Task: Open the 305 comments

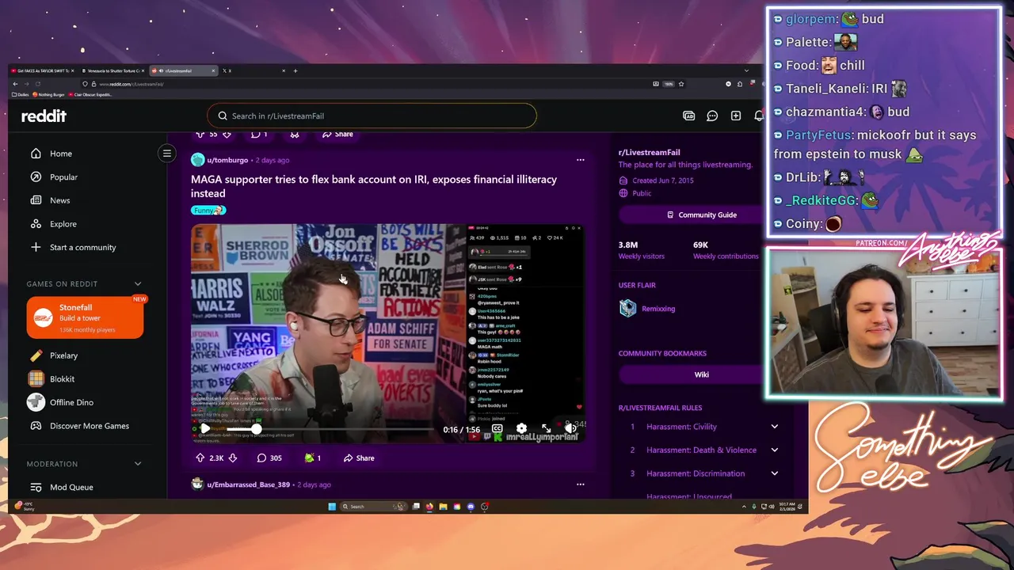Action: [269, 458]
